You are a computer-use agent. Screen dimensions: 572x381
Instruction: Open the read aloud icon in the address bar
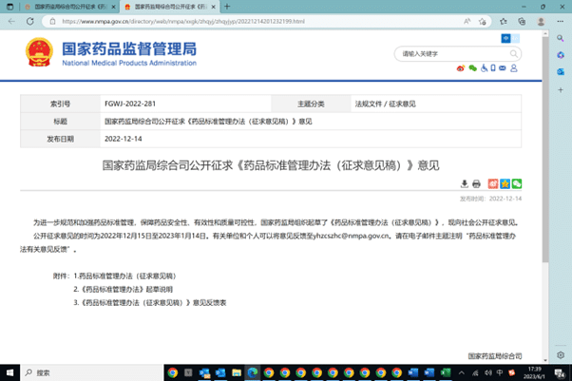click(x=467, y=21)
